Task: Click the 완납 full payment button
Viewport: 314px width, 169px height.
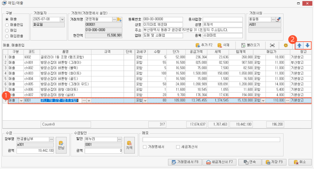Action: tap(61, 145)
